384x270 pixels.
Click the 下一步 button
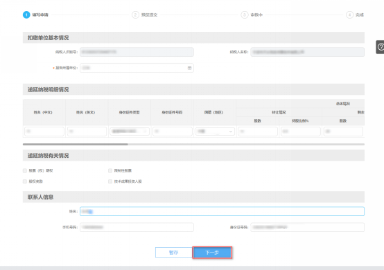pyautogui.click(x=212, y=253)
